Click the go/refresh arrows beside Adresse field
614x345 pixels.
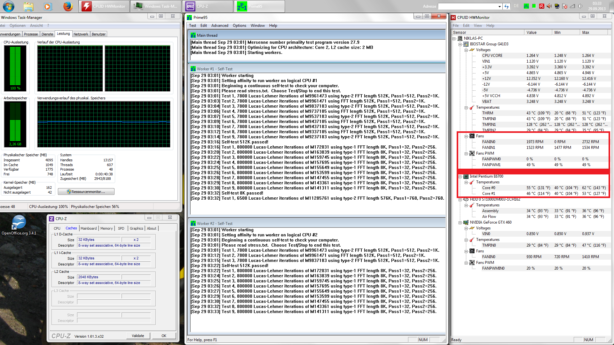tap(506, 6)
